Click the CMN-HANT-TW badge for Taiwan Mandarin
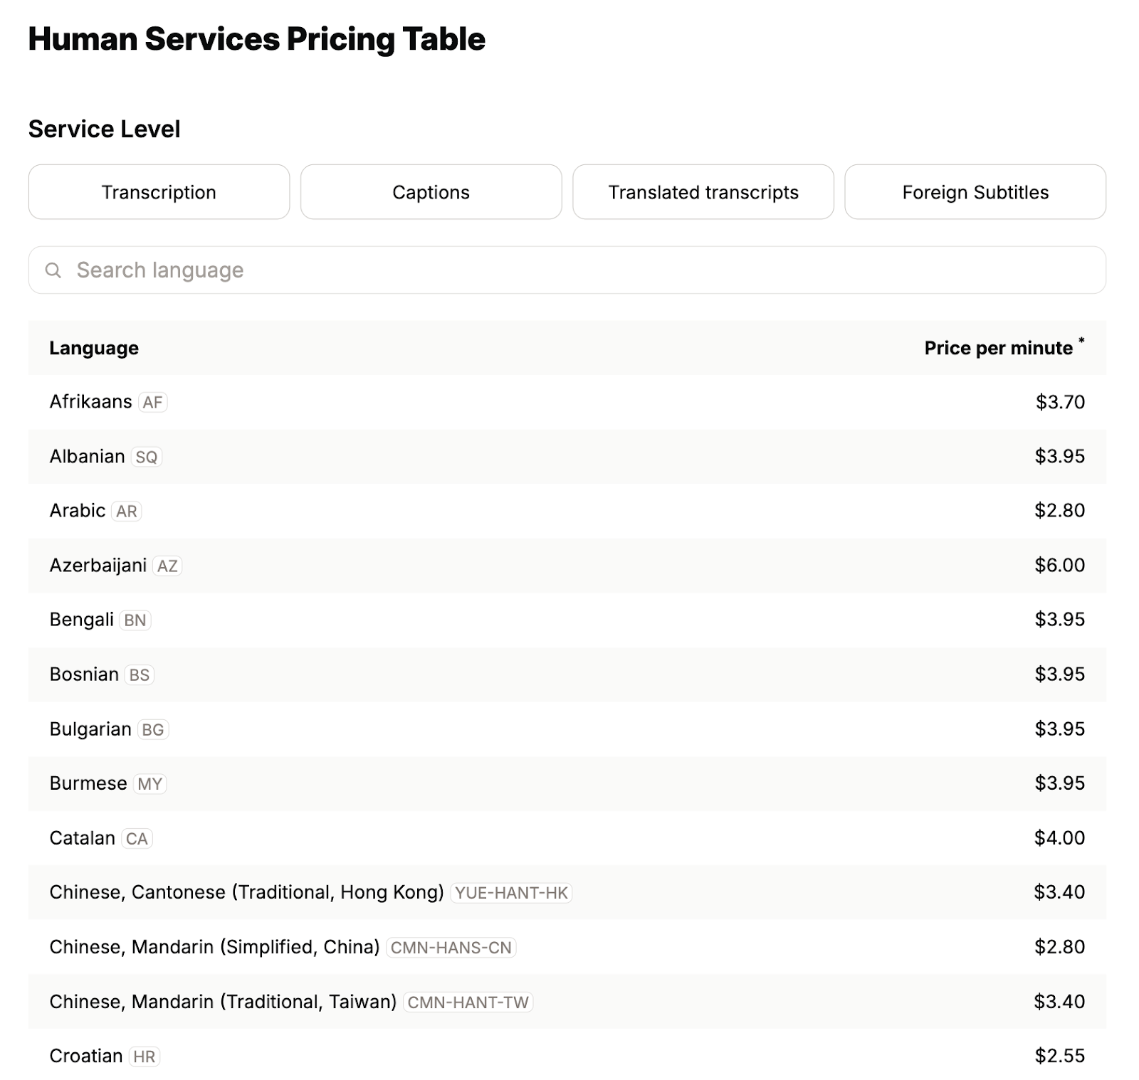 (x=469, y=1002)
